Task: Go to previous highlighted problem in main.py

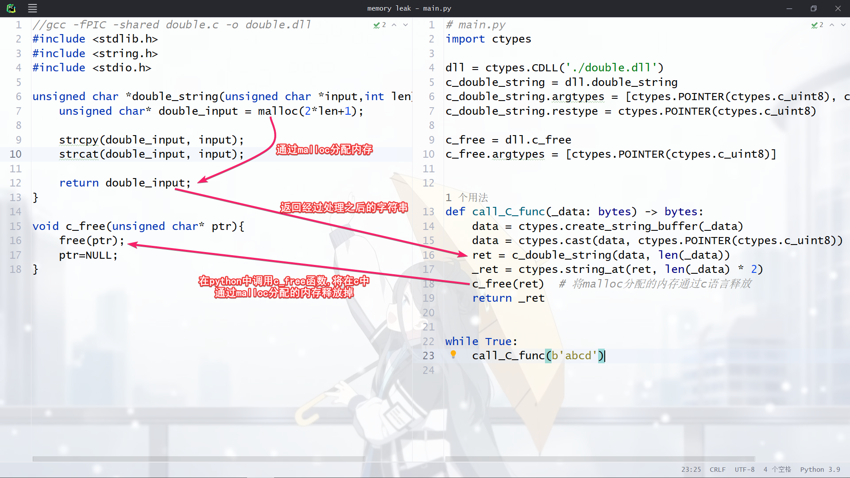Action: tap(832, 25)
